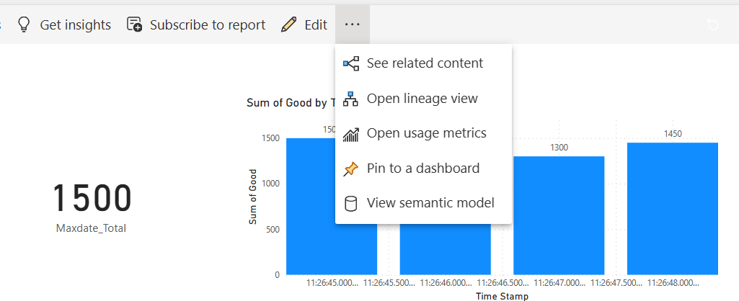Click the 500 y-axis tick label
Image resolution: width=739 pixels, height=301 pixels.
click(273, 230)
